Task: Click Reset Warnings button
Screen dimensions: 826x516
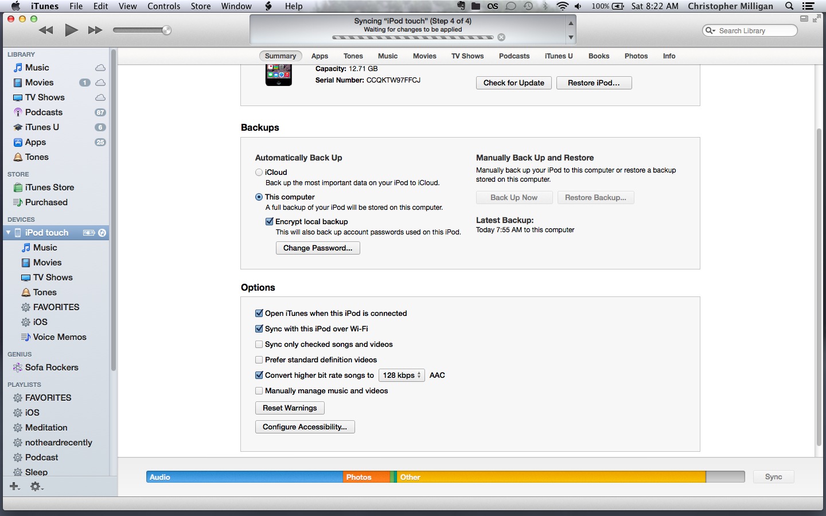Action: click(290, 408)
